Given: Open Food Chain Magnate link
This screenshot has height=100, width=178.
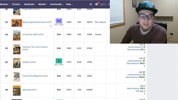Looking at the screenshot, I should tap(32, 76).
